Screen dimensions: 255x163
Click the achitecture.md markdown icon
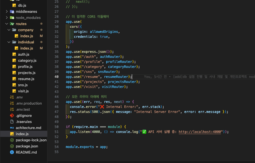coord(12,128)
